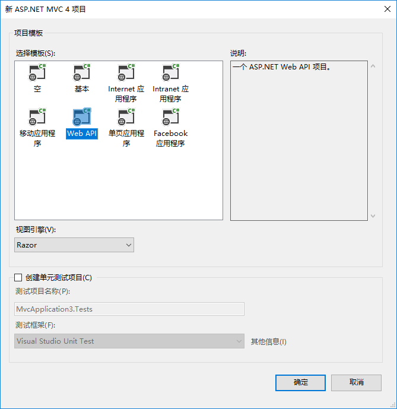Image resolution: width=397 pixels, height=409 pixels.
Task: Click the '移动应用程序' label text
Action: (37, 138)
